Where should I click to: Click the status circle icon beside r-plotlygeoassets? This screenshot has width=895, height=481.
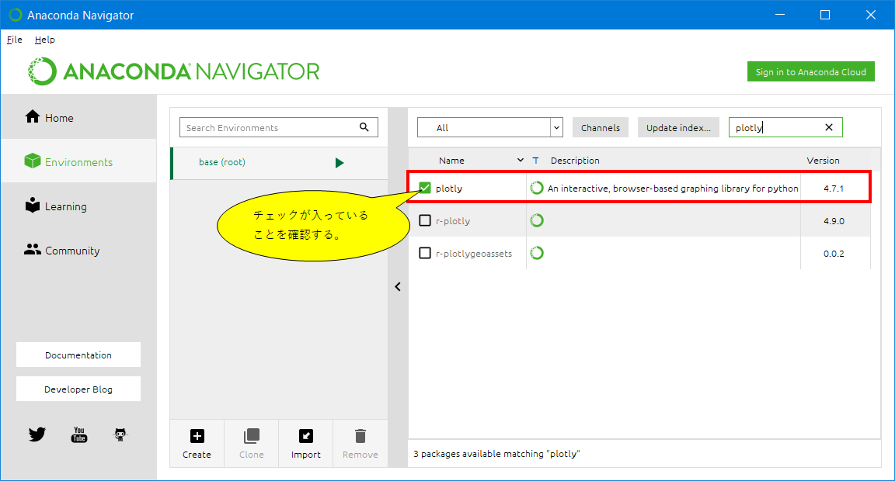click(537, 253)
